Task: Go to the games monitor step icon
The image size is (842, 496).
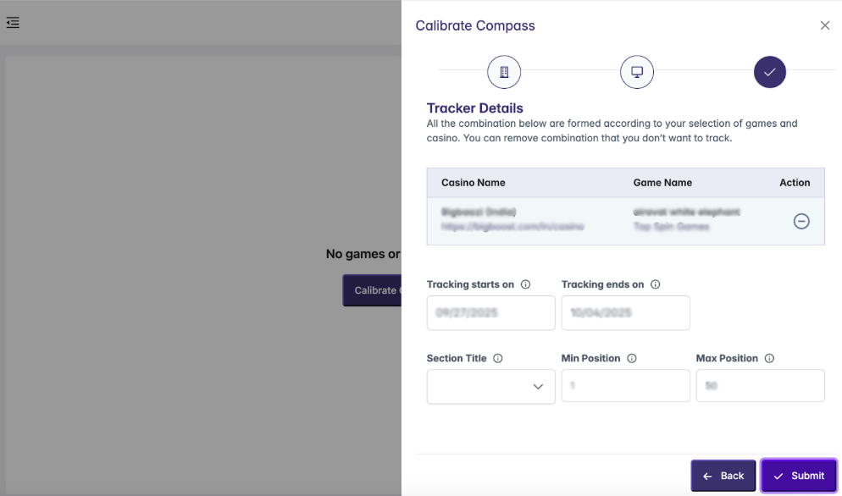Action: (x=637, y=72)
